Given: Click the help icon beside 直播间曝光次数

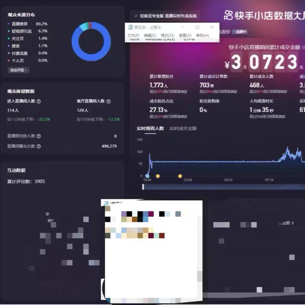Looking at the screenshot, I should [x=39, y=146].
